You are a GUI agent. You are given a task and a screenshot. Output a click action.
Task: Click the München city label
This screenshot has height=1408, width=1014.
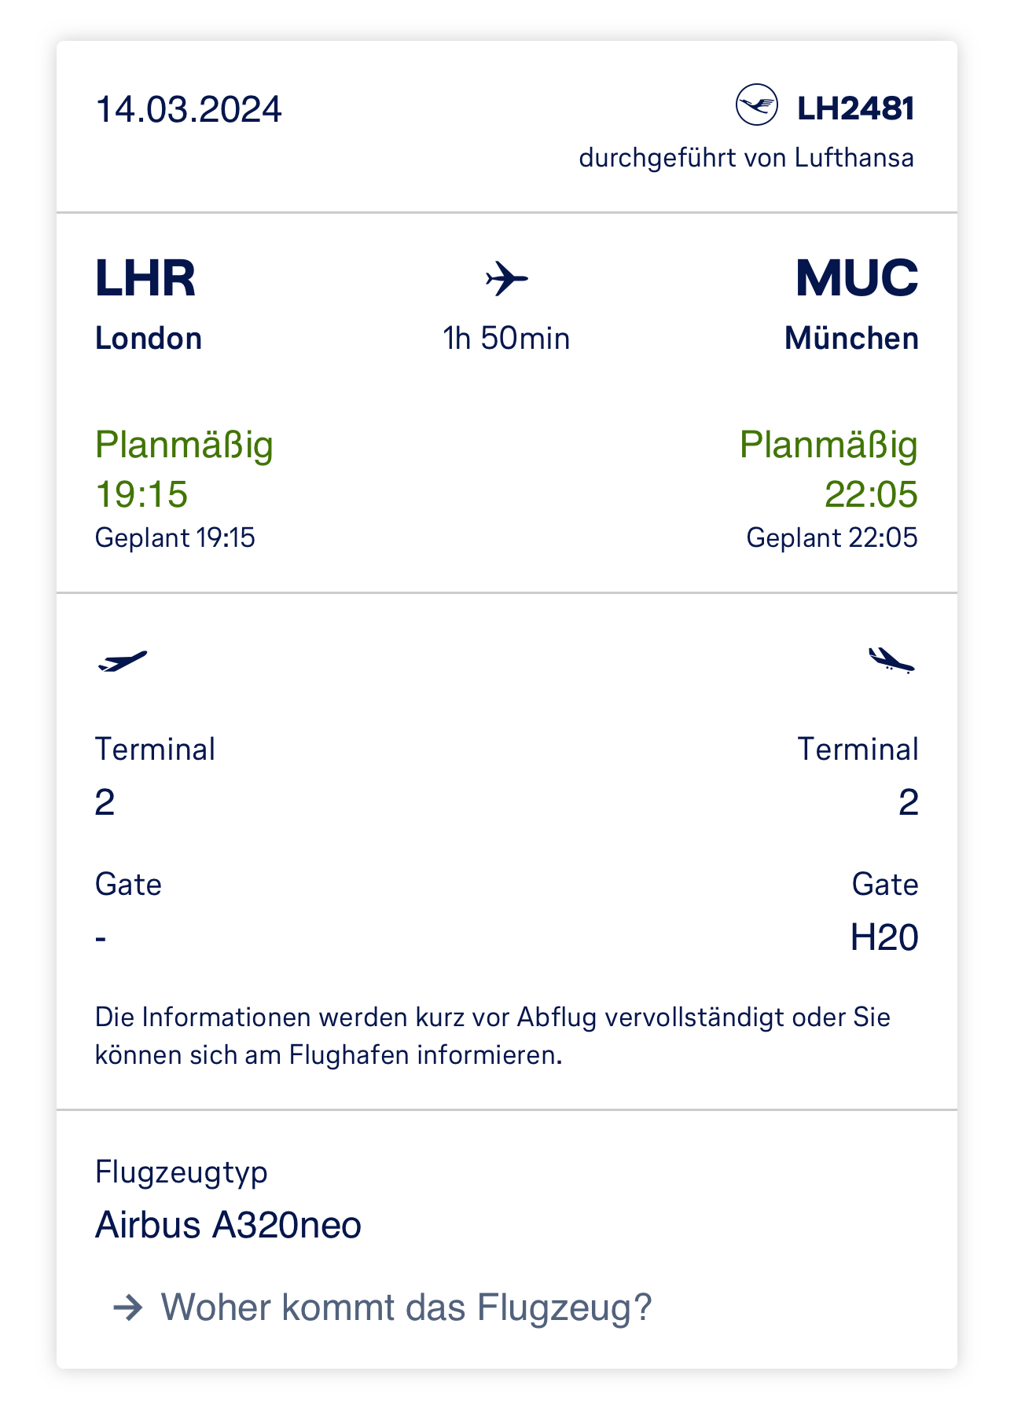pyautogui.click(x=851, y=339)
